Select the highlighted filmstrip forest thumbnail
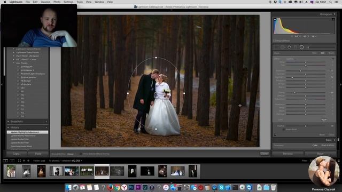Screen dimensions: 342x192 click(102, 171)
